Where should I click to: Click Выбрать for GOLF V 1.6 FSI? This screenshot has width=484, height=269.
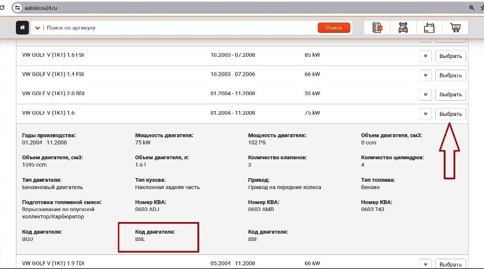450,56
